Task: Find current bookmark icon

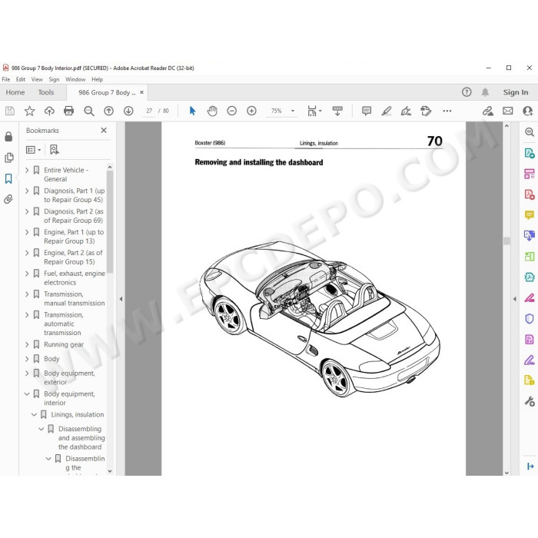Action: 55,150
